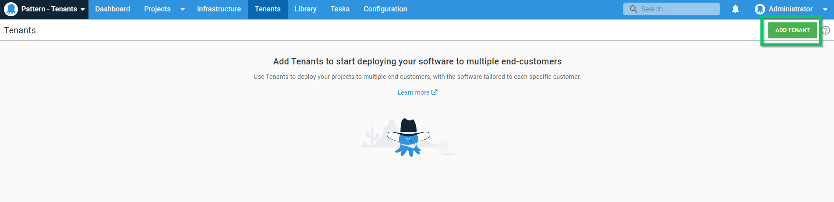Click the Octopus Deploy logo icon

(x=11, y=9)
